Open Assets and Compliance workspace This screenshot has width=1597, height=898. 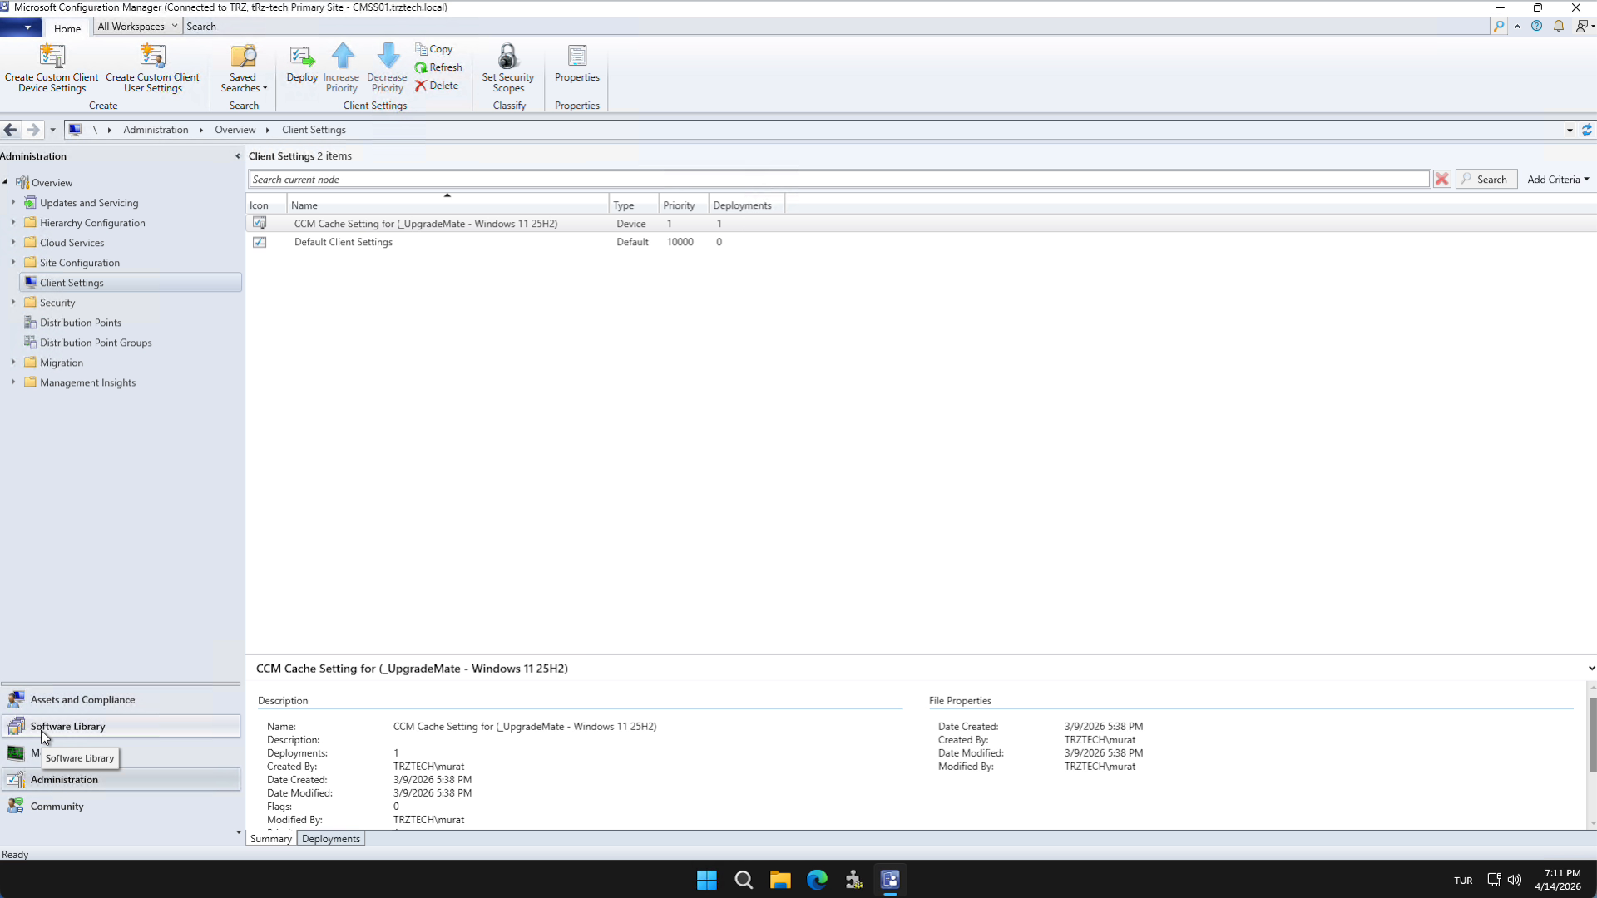121,700
